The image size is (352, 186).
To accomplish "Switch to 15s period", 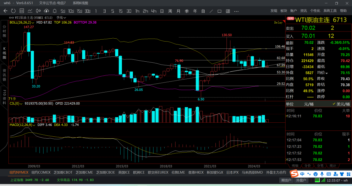I will (80, 11).
